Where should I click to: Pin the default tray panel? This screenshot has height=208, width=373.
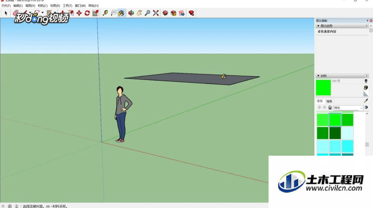367,21
